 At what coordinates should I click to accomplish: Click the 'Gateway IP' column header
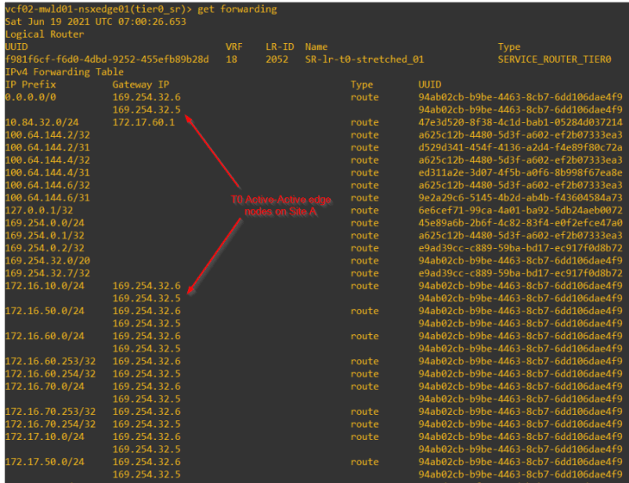point(140,84)
